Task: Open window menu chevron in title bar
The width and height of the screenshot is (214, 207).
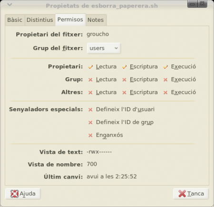Action: click(10, 5)
